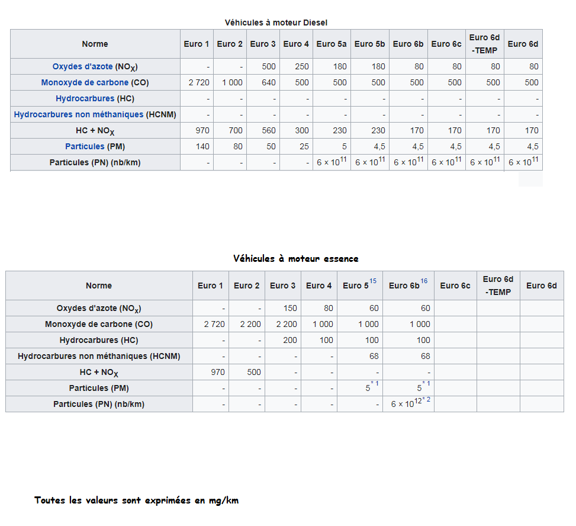
Task: Click the blue Monoxyde de carbone link
Action: coord(85,83)
